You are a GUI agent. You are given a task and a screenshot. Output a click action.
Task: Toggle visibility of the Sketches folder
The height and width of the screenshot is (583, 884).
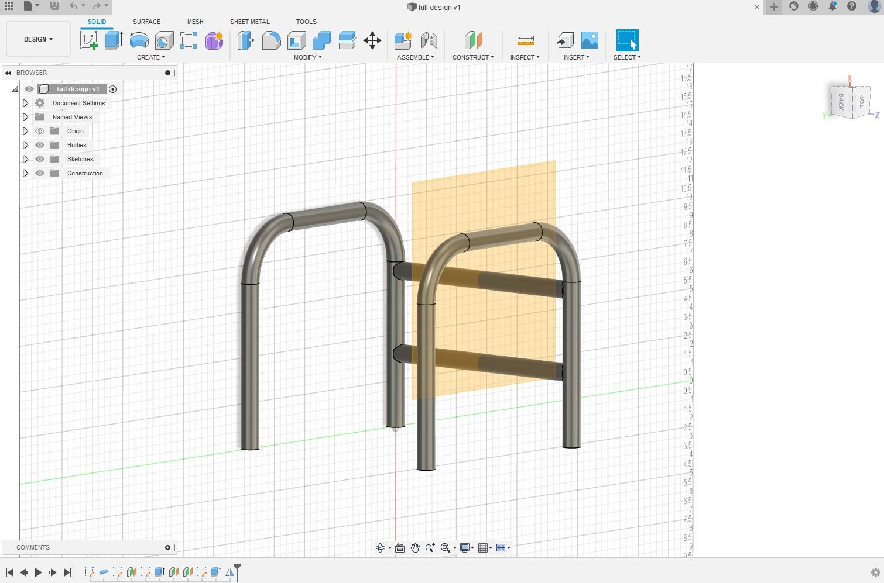point(39,159)
